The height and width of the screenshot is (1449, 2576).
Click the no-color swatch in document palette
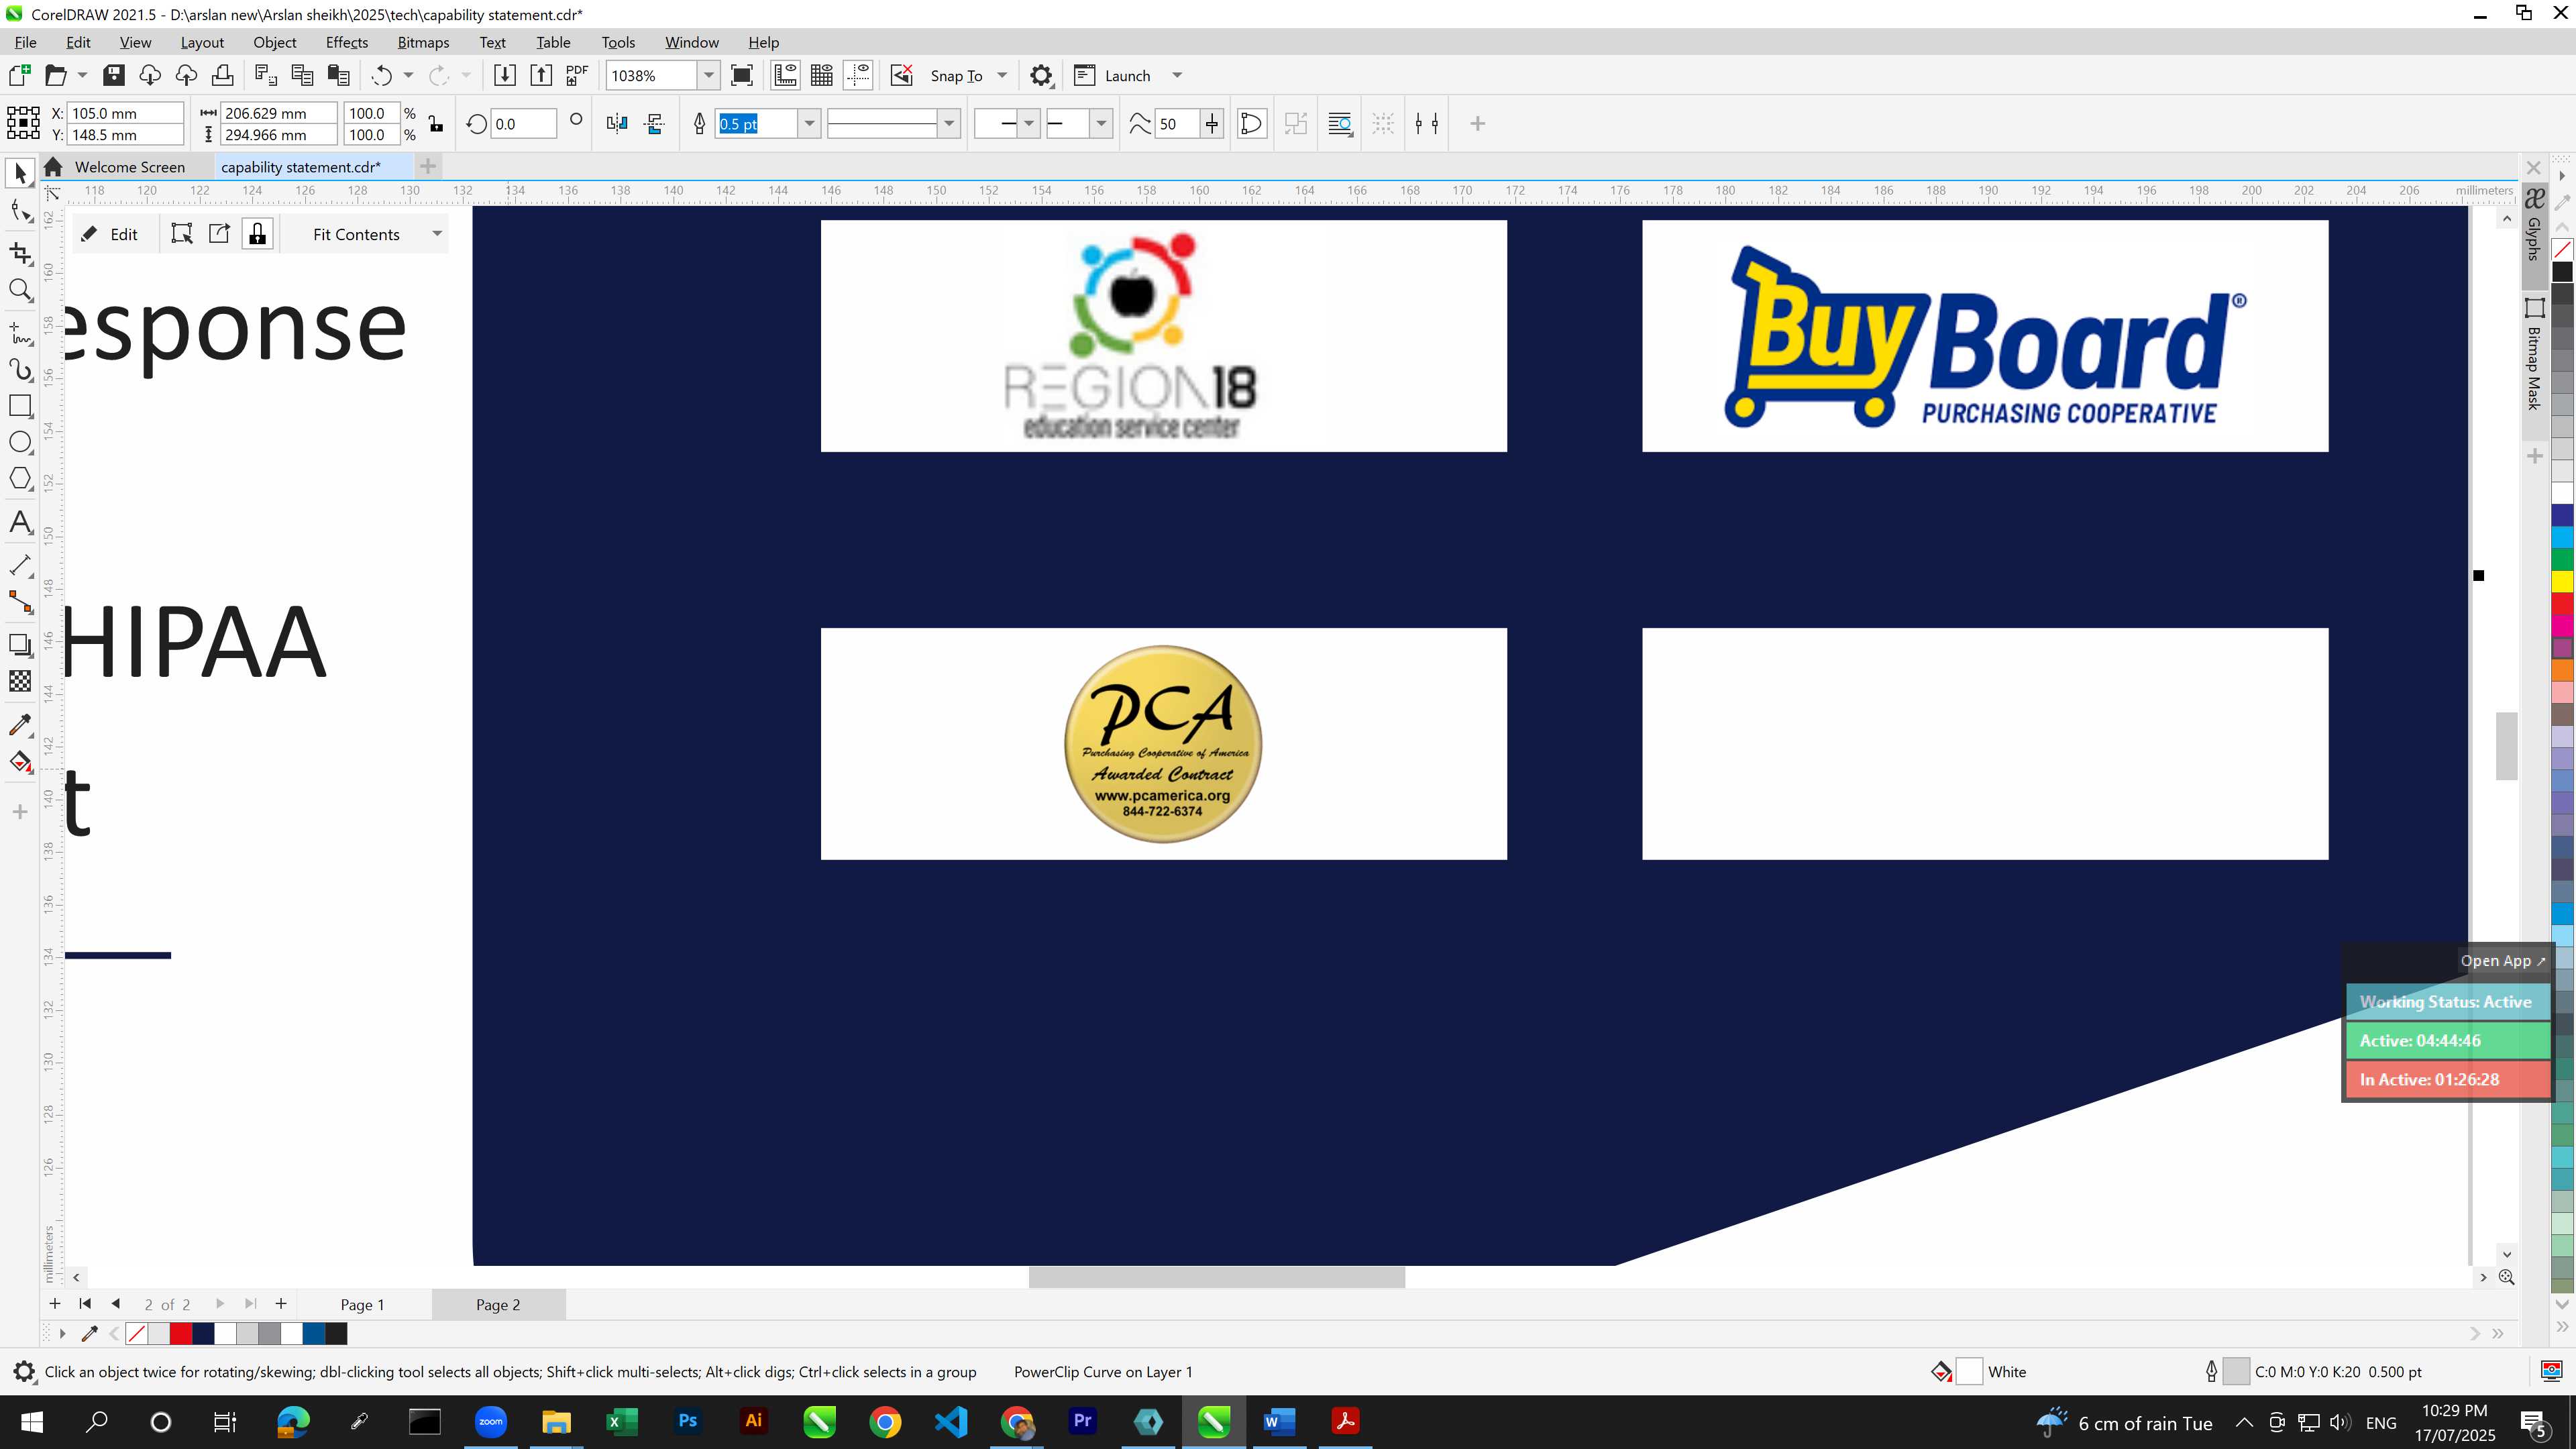coord(137,1333)
